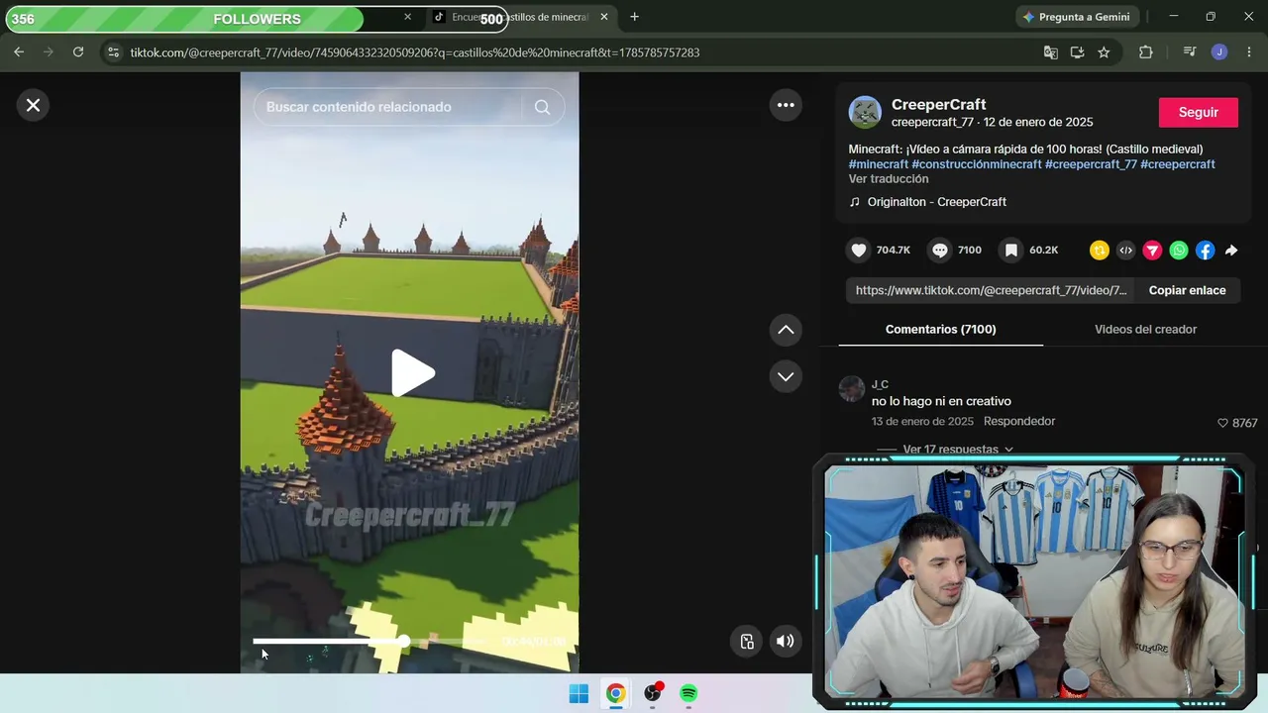This screenshot has height=713, width=1268.
Task: Open the CreeperCraft profile avatar
Action: coord(865,112)
